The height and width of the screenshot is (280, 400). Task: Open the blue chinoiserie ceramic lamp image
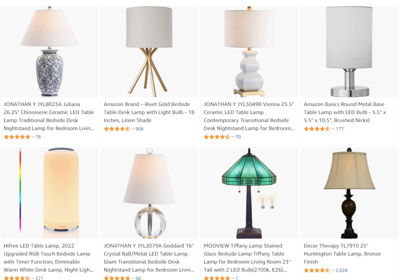click(49, 51)
